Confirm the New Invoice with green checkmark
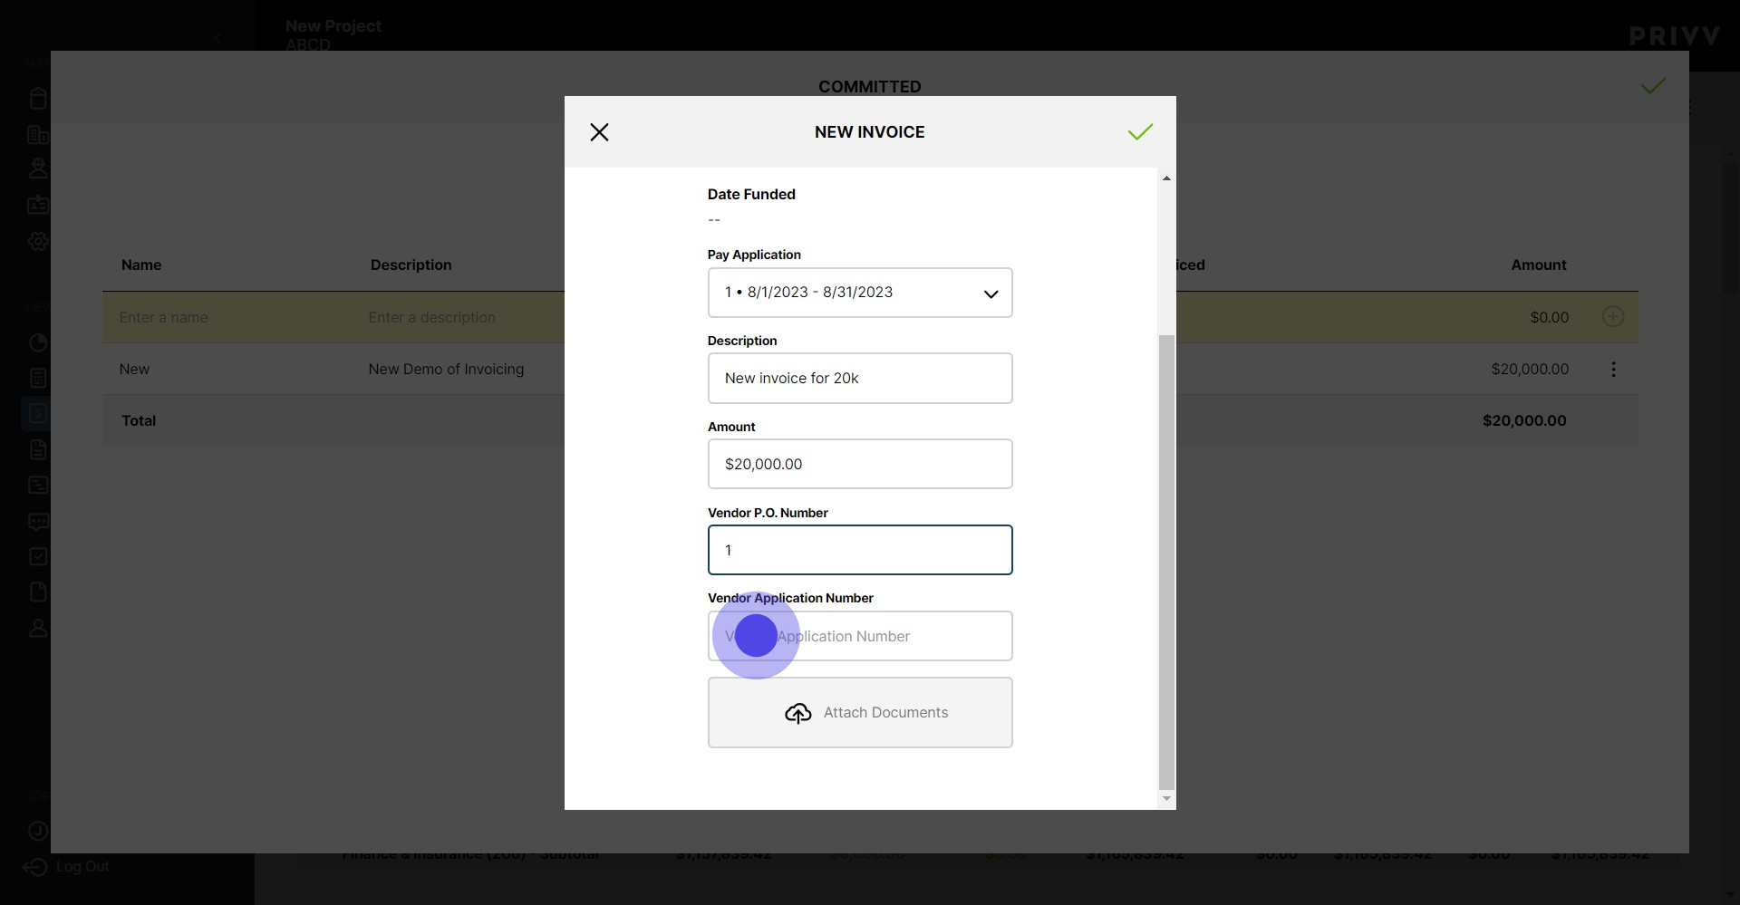1740x905 pixels. [1140, 132]
